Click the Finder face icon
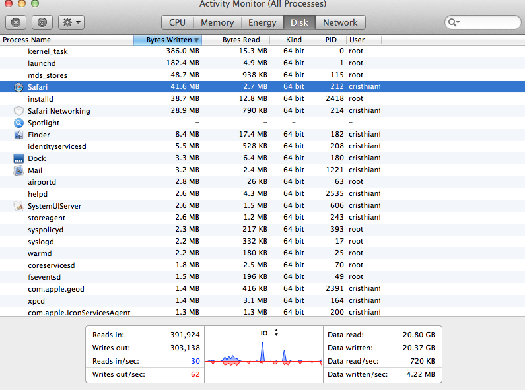The image size is (525, 390). pos(18,135)
